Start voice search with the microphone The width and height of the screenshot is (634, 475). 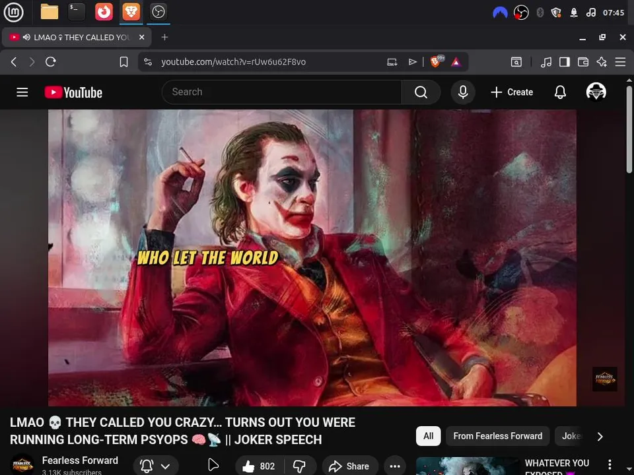tap(463, 92)
